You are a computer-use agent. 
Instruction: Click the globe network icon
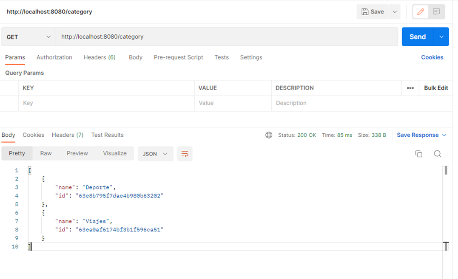[269, 135]
